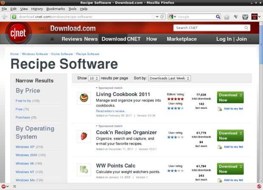Click the reload icon in address bar
The width and height of the screenshot is (263, 190).
162,17
